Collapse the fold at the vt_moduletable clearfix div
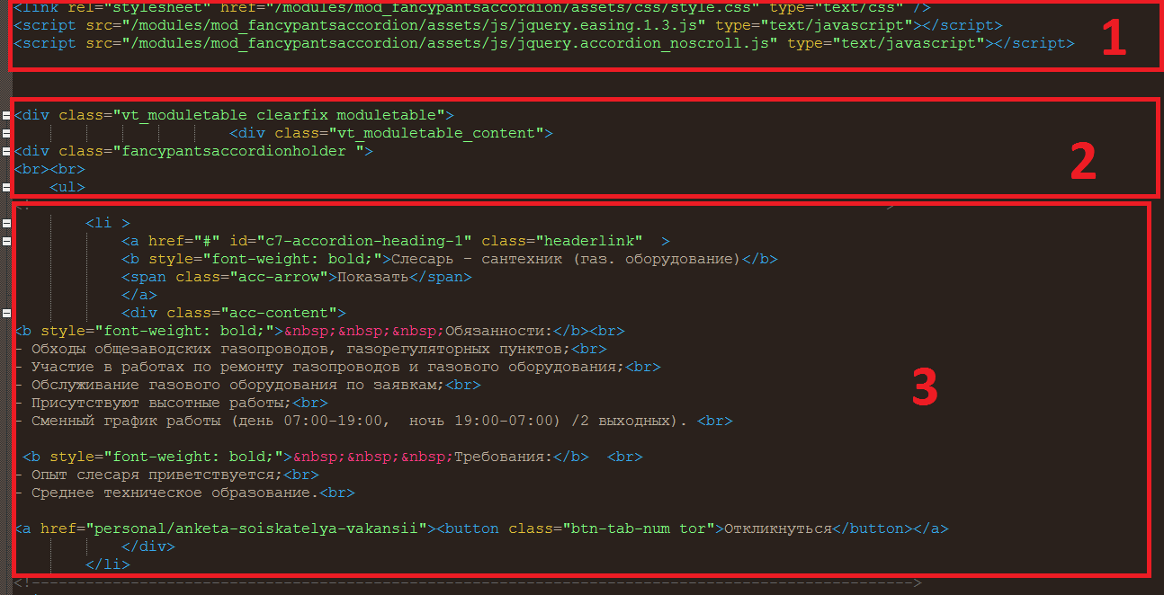This screenshot has width=1164, height=595. (x=6, y=115)
